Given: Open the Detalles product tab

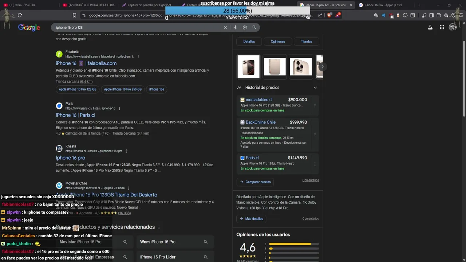Looking at the screenshot, I should point(249,41).
